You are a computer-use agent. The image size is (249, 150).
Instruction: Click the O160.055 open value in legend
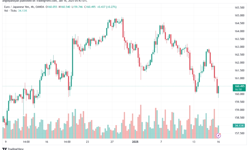tap(51, 7)
